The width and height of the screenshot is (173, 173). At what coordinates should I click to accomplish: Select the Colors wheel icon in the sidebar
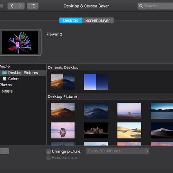(4, 79)
